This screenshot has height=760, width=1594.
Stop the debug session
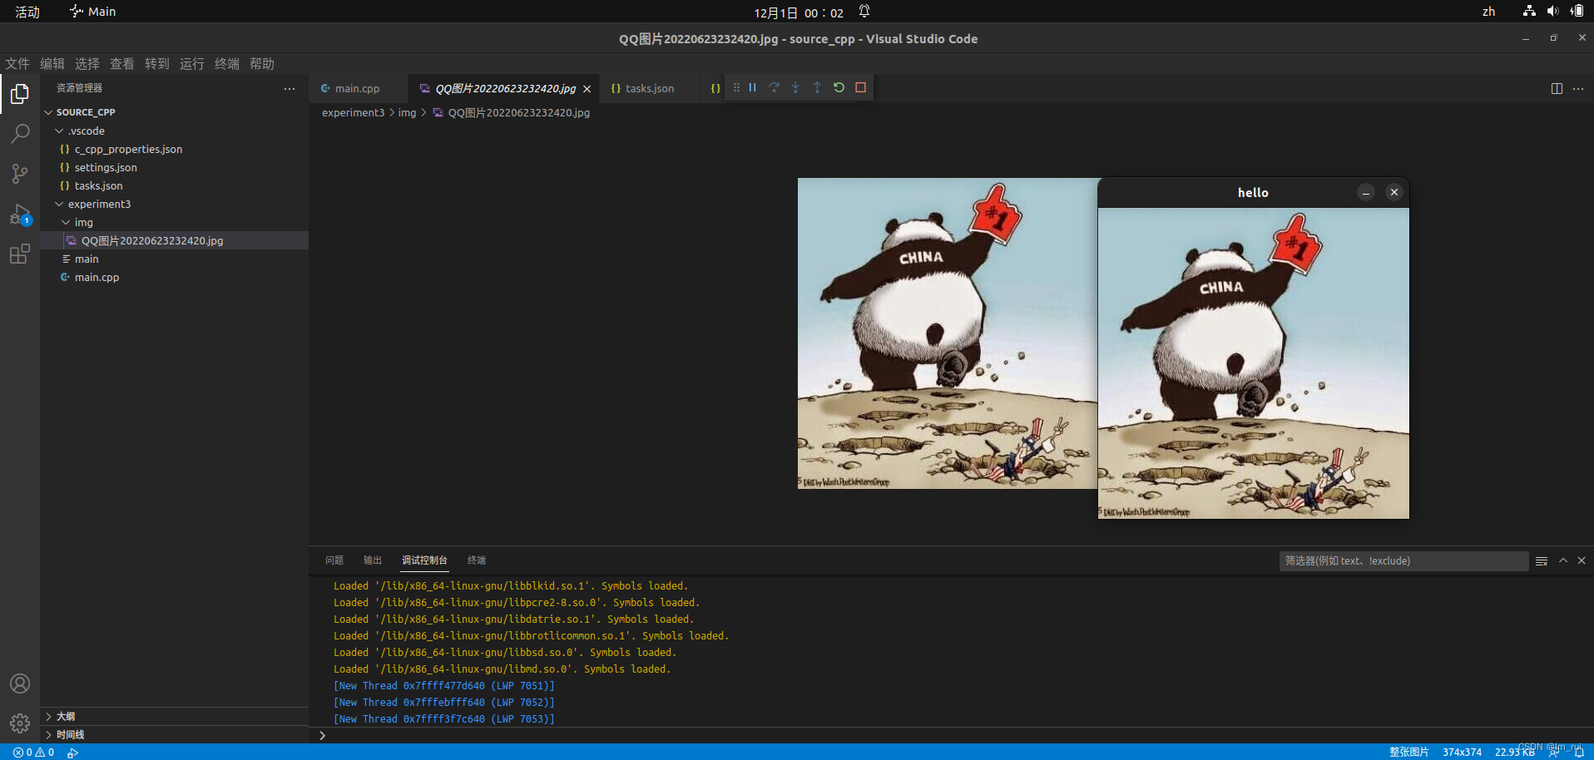pyautogui.click(x=860, y=87)
